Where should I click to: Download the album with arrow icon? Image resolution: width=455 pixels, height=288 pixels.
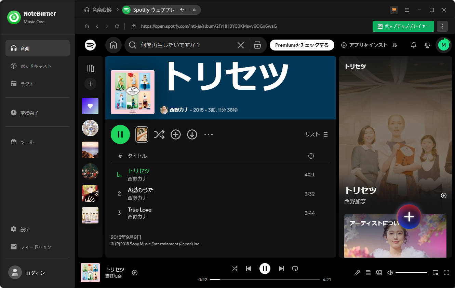tap(192, 134)
